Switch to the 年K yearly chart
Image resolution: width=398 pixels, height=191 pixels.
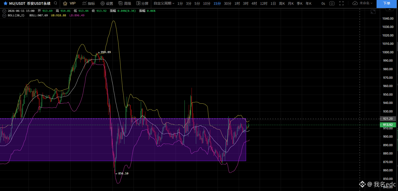(308, 4)
